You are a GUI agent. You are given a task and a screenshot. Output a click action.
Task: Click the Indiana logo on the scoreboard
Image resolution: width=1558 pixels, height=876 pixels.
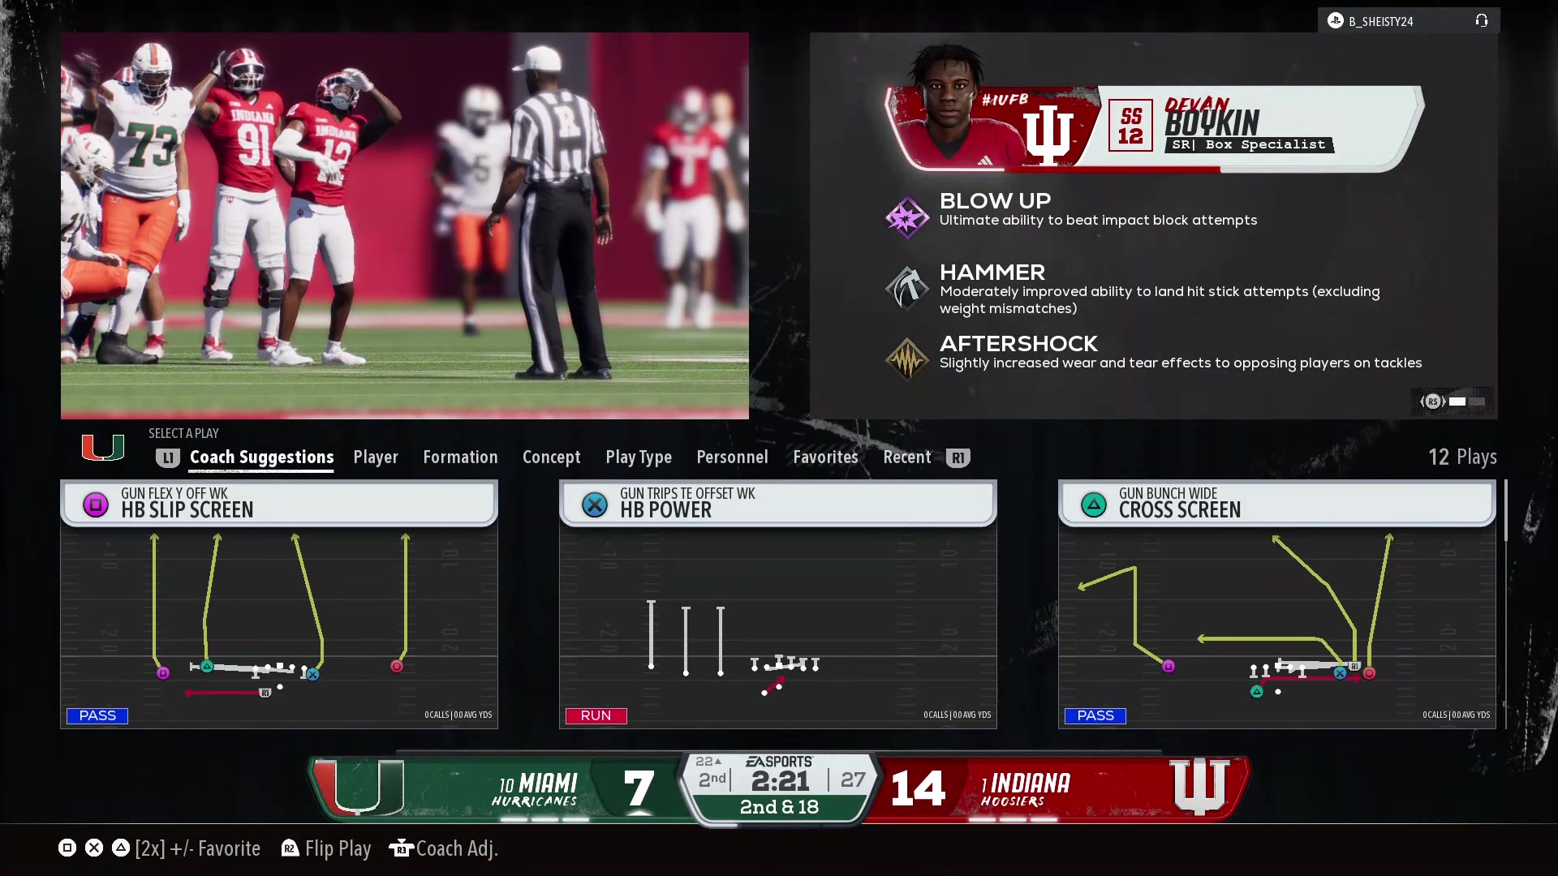pyautogui.click(x=1199, y=786)
